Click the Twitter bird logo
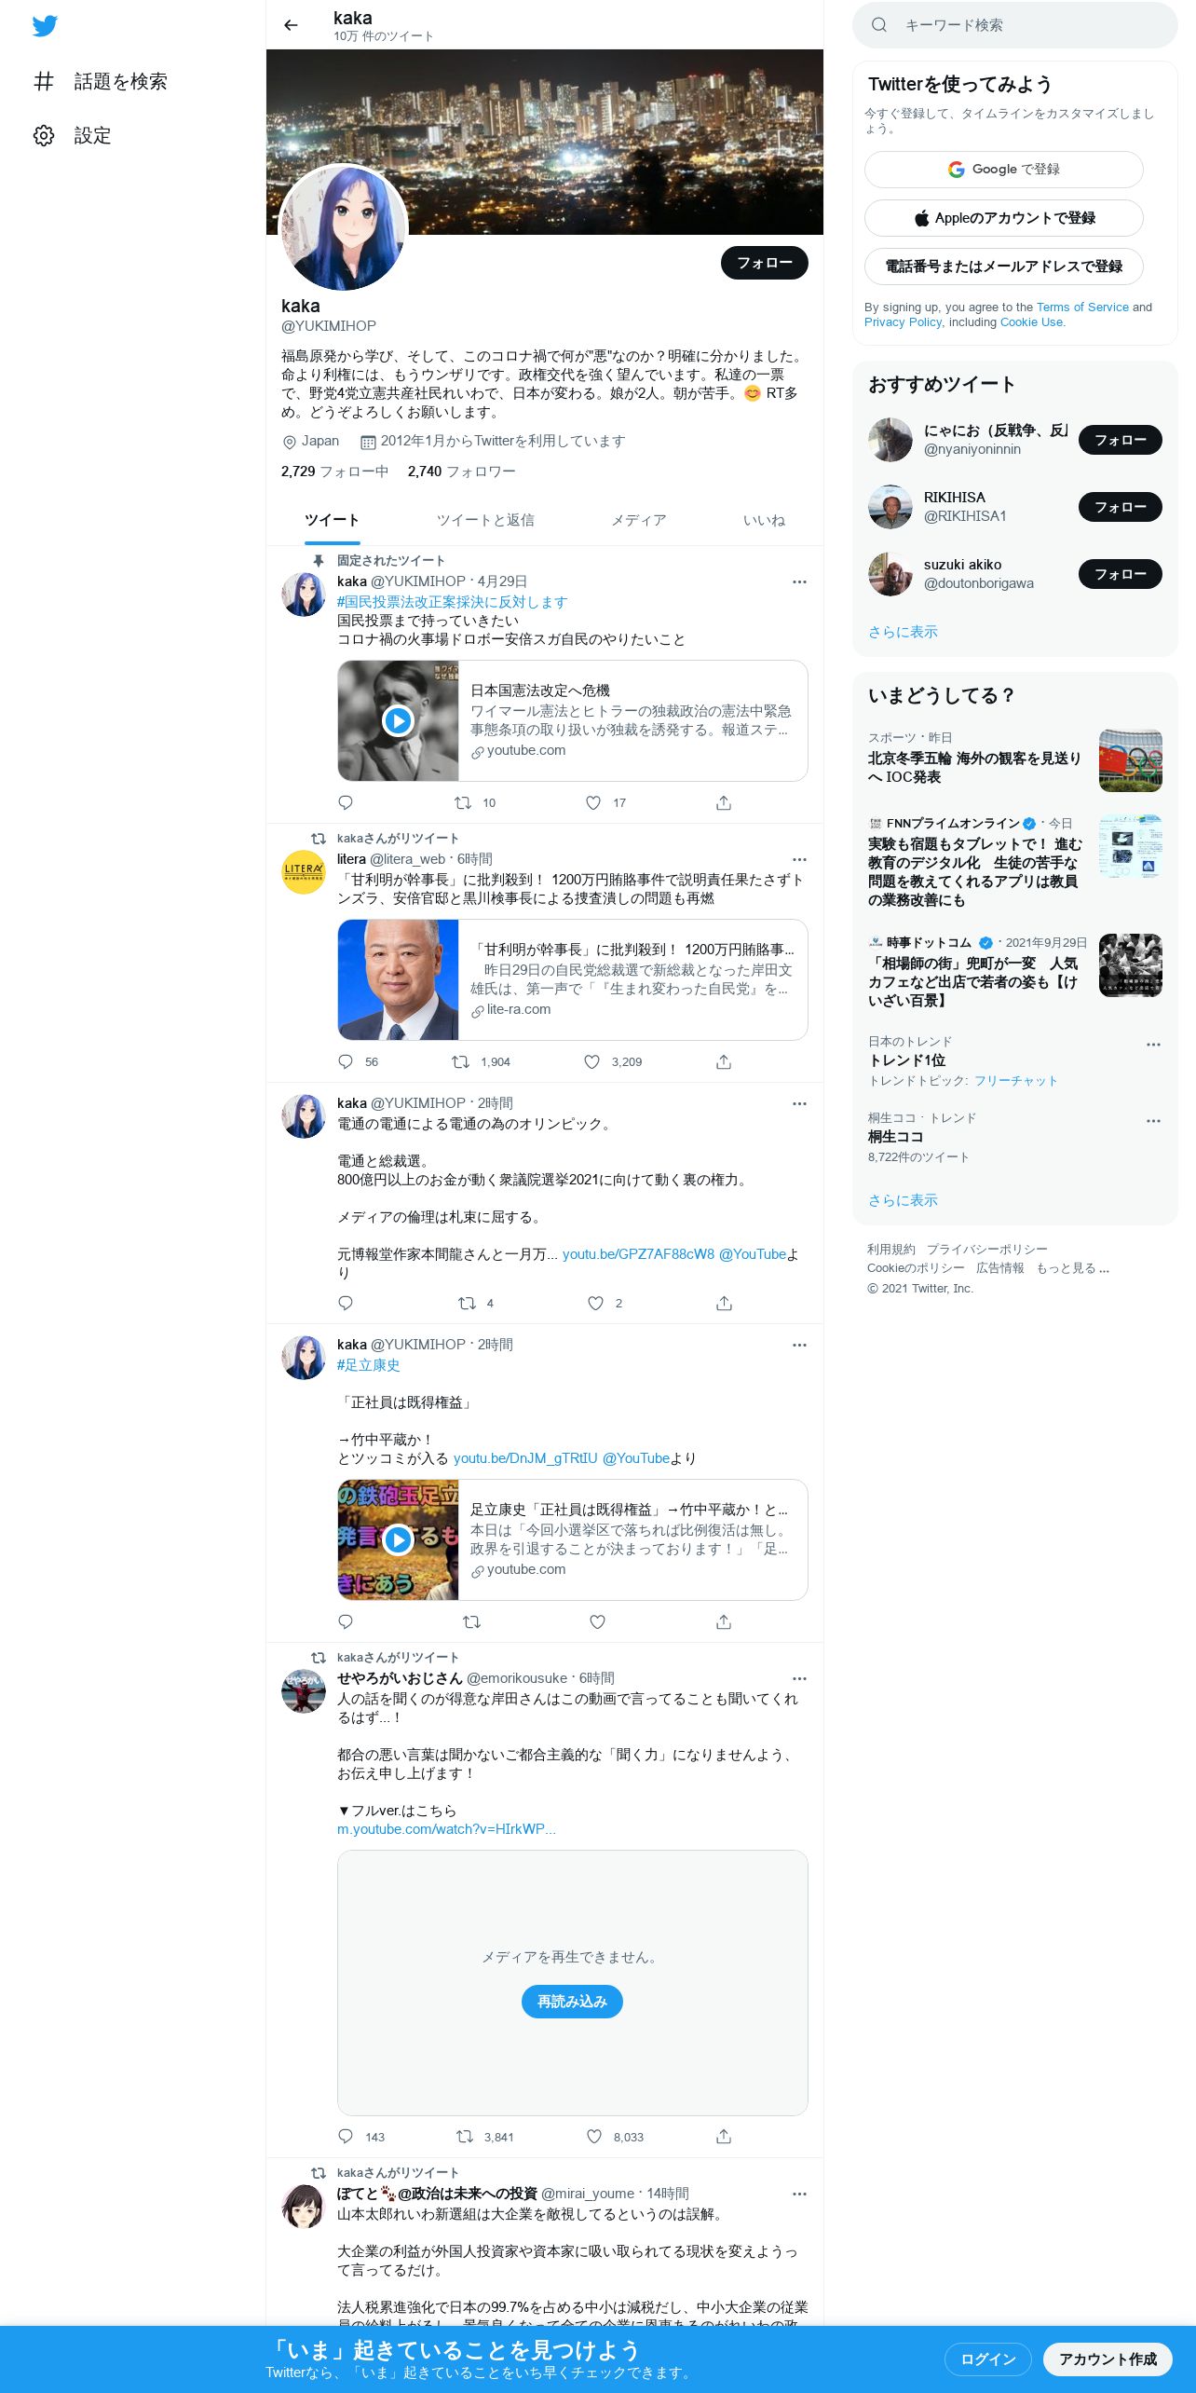 (x=45, y=25)
